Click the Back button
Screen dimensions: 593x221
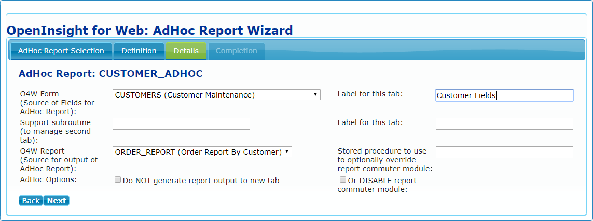[31, 201]
